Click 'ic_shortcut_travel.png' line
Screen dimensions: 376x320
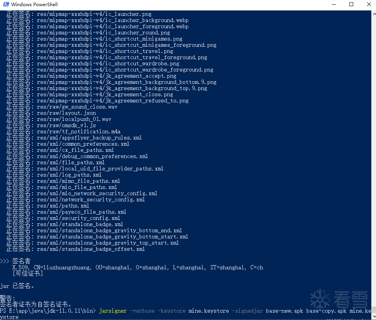pos(90,51)
